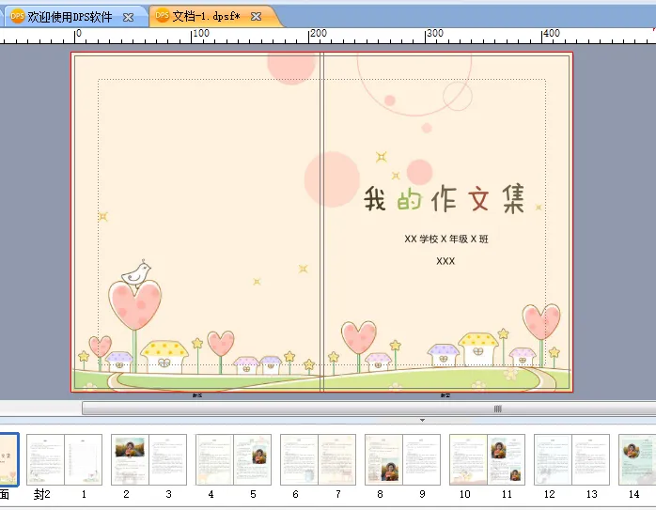Screen dimensions: 656x510
Task: Click the yellow-roofed house on the front cover
Action: pos(478,349)
